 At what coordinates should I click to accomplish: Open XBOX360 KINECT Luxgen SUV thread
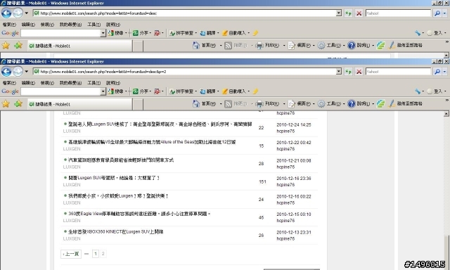[115, 231]
